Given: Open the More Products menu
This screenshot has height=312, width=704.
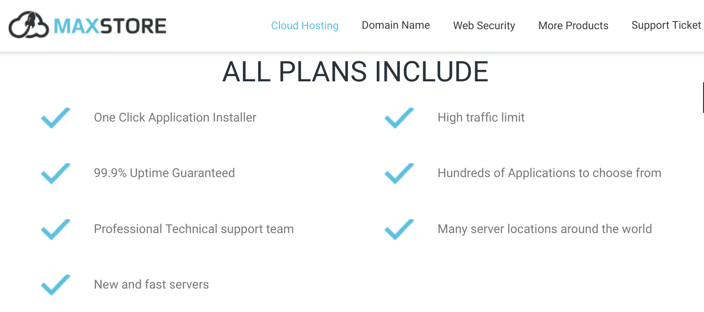Looking at the screenshot, I should click(573, 25).
